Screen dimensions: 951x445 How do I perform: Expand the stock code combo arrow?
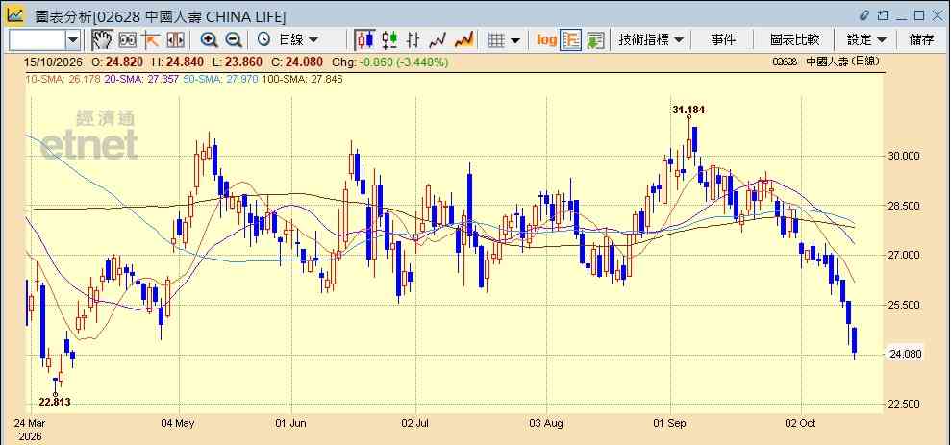click(73, 40)
